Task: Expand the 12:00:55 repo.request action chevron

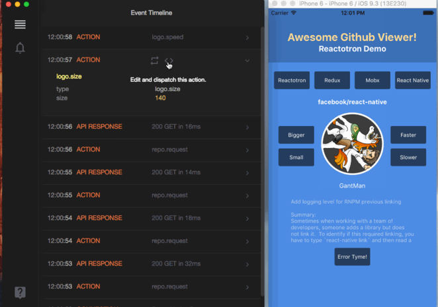Action: (247, 195)
